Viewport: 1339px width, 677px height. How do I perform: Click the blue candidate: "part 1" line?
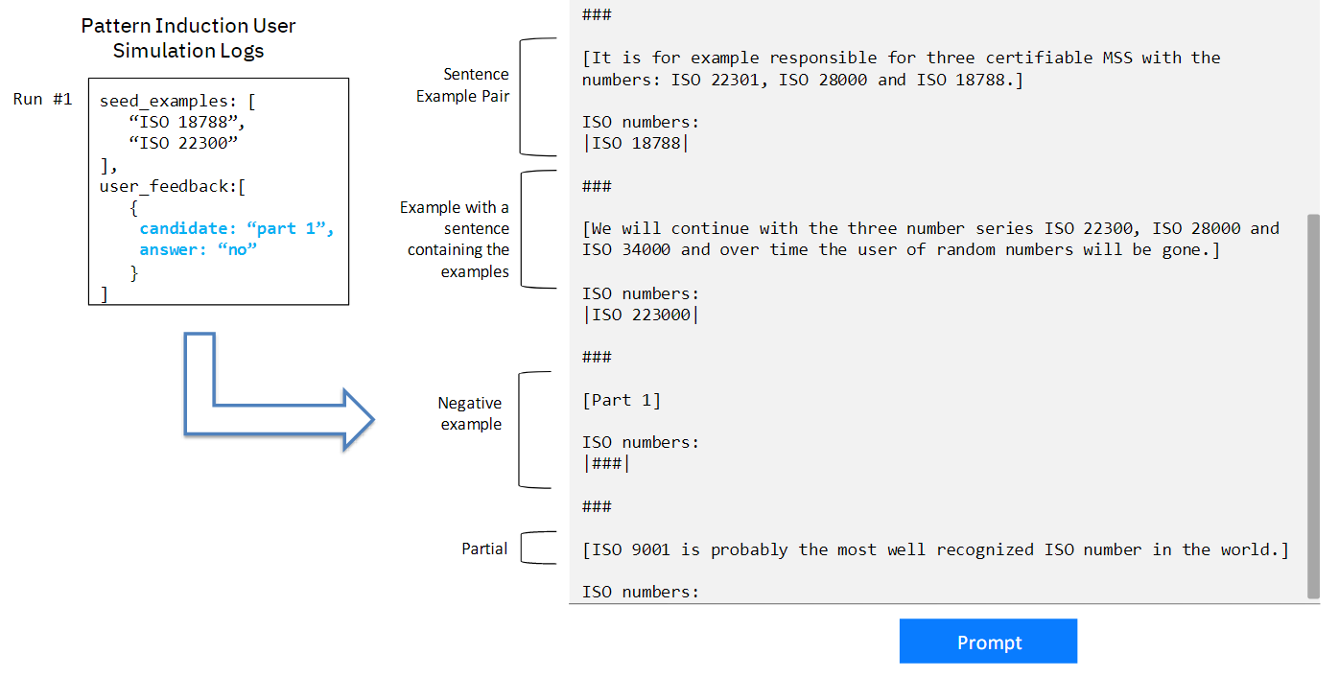236,228
